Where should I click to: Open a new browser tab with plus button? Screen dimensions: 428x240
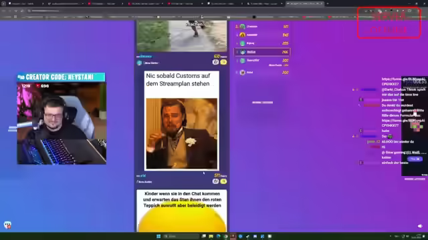coord(328,3)
